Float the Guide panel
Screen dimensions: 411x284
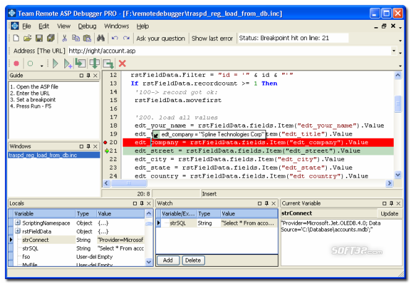pos(82,75)
